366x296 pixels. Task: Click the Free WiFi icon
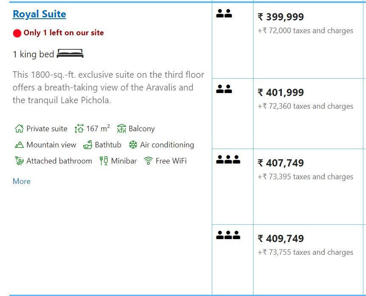click(x=148, y=161)
